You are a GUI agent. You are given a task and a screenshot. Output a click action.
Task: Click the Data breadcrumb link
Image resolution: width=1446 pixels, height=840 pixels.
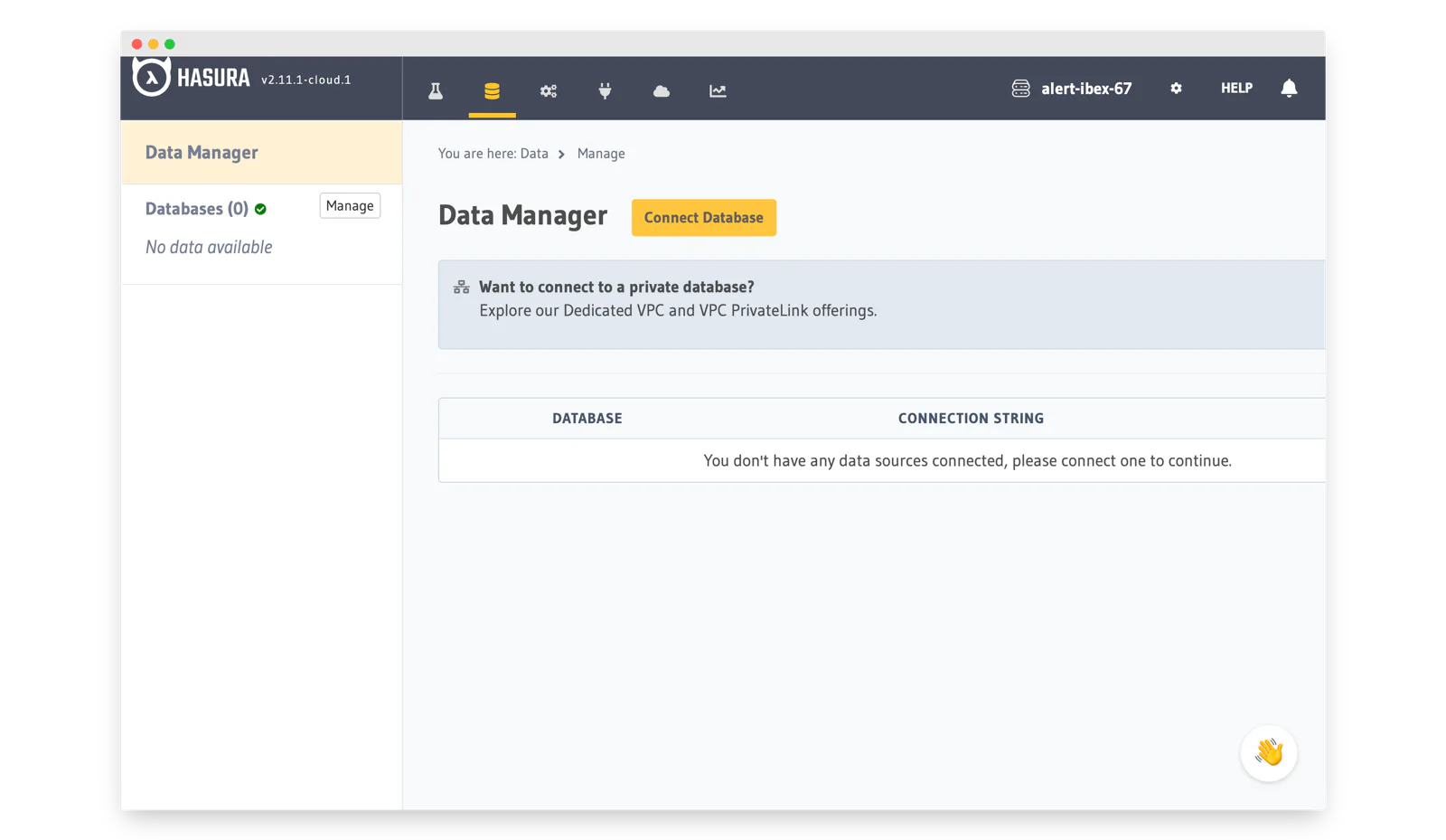pos(534,154)
